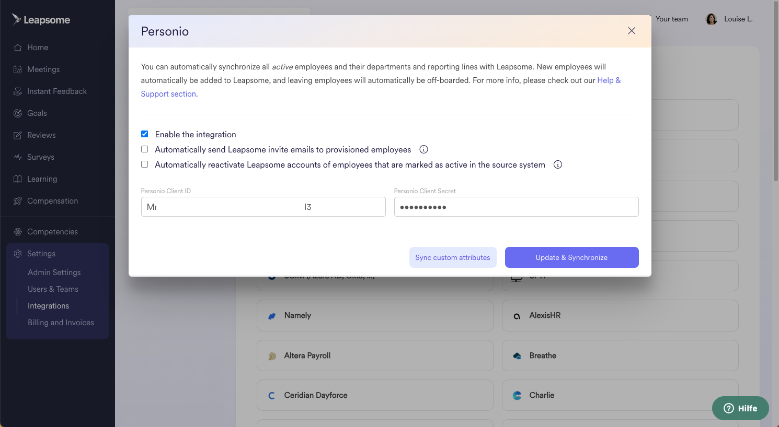Open the Breathe integration card
This screenshot has height=427, width=779.
pyautogui.click(x=620, y=355)
